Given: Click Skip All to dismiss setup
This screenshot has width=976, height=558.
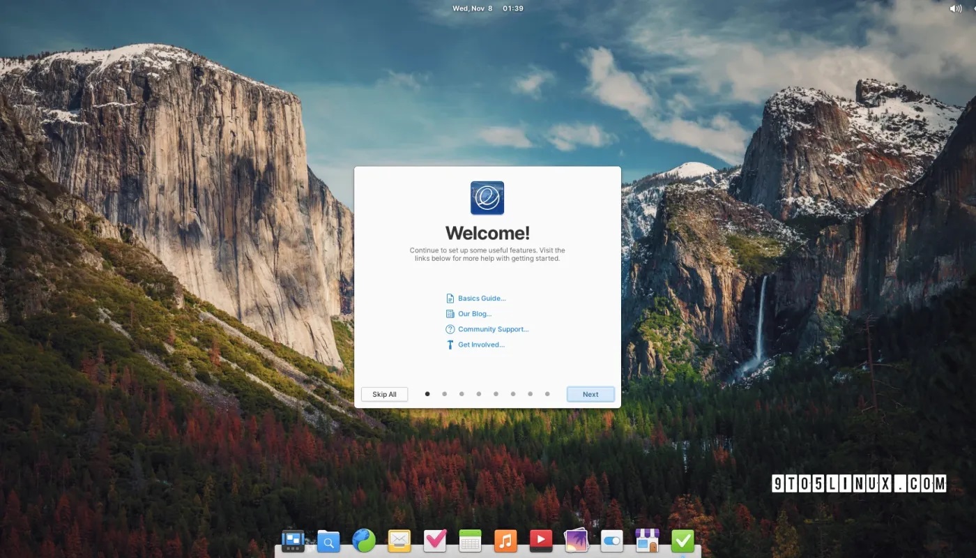Looking at the screenshot, I should point(384,393).
